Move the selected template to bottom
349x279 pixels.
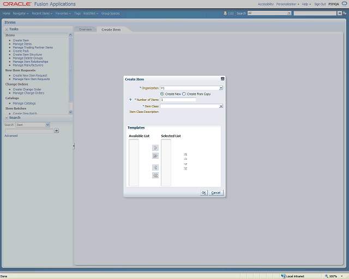pos(185,168)
